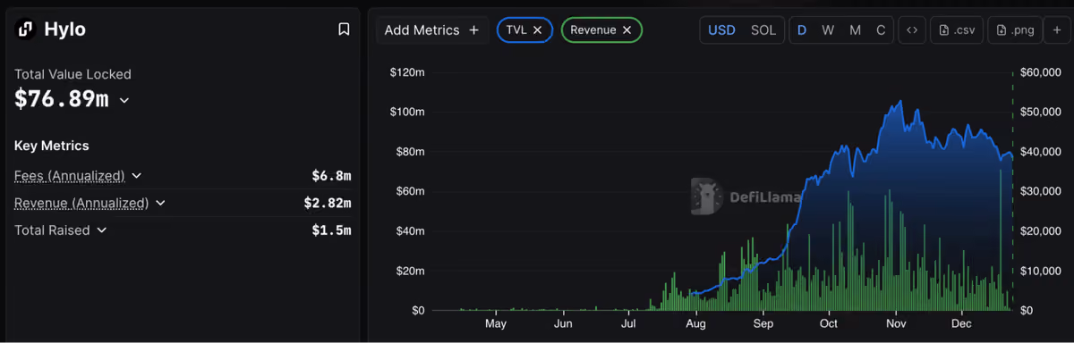Click the Sep label on chart axis
Image resolution: width=1074 pixels, height=343 pixels.
[x=763, y=323]
